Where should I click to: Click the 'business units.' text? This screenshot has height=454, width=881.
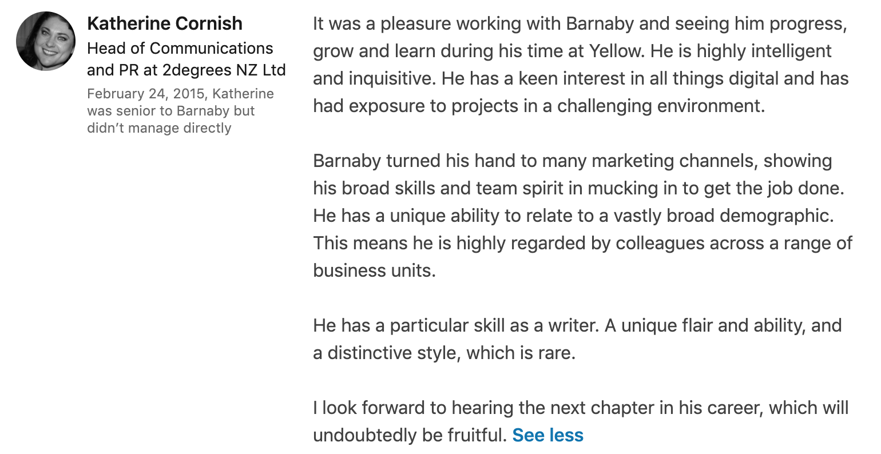374,270
